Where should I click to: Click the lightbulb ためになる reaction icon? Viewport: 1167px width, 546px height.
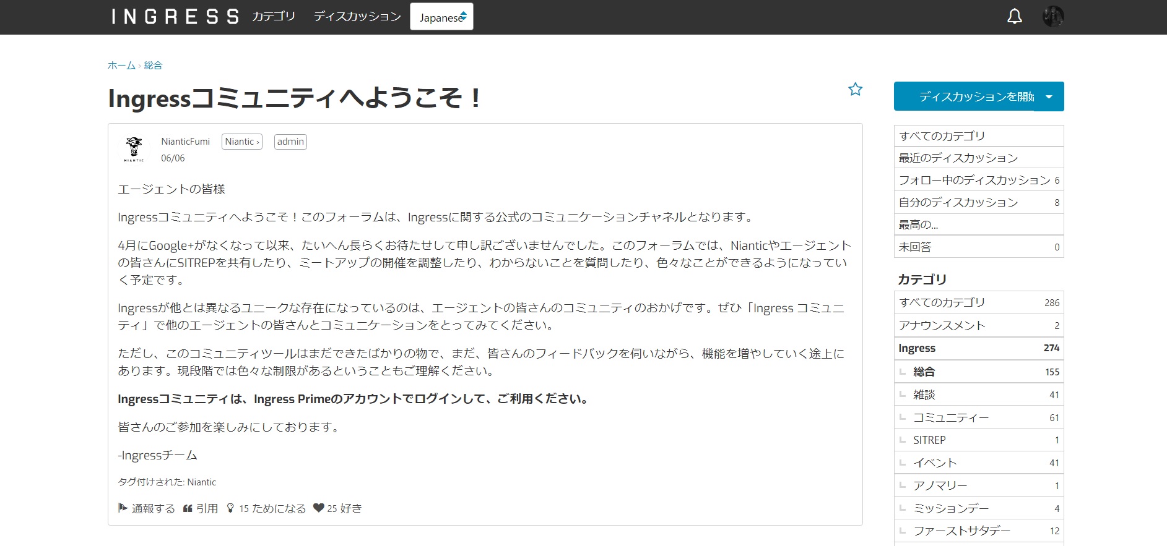(230, 508)
